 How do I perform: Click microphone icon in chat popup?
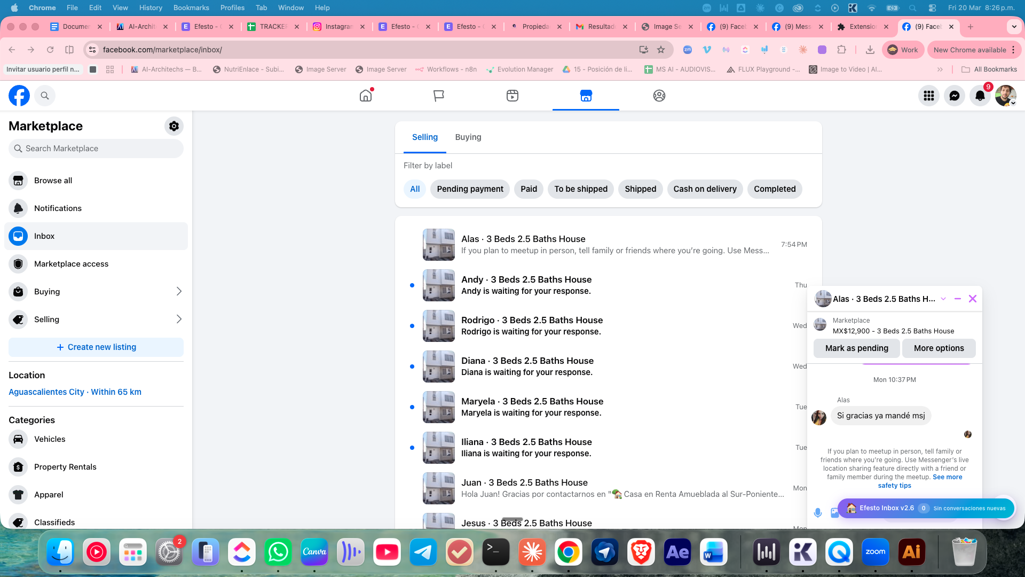818,513
